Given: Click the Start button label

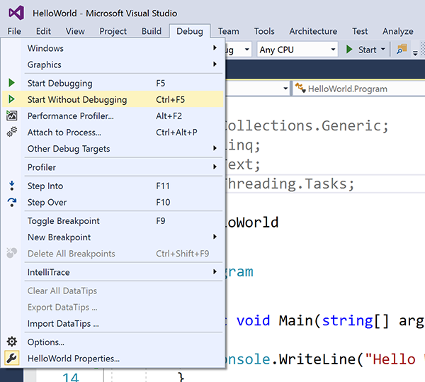Looking at the screenshot, I should (367, 50).
